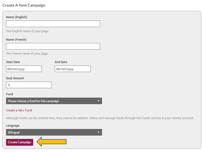Image resolution: width=204 pixels, height=152 pixels.
Task: Click the End Date label
Action: click(x=61, y=62)
